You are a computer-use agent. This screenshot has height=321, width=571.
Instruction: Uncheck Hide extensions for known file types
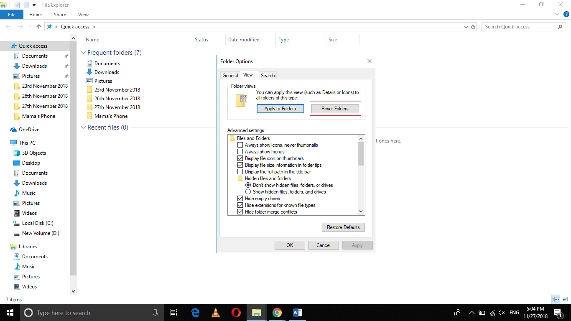[240, 205]
